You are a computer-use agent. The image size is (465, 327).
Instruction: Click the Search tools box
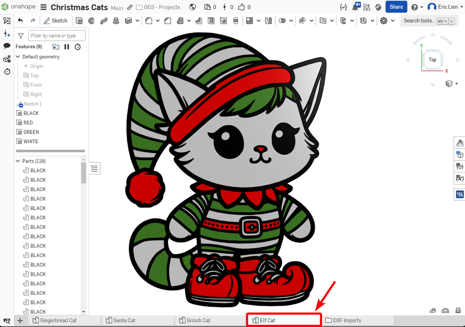[429, 21]
